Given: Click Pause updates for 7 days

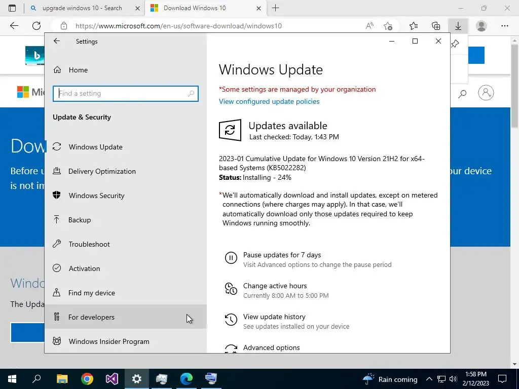Looking at the screenshot, I should (282, 255).
